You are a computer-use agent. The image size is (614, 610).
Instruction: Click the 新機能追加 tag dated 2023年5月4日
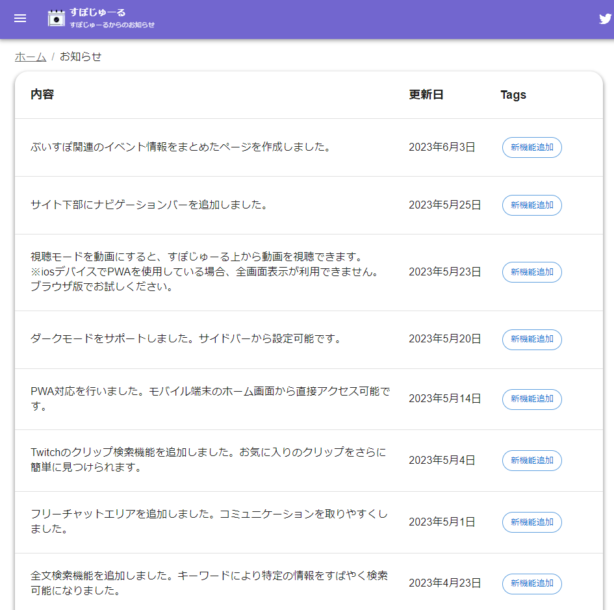(531, 461)
